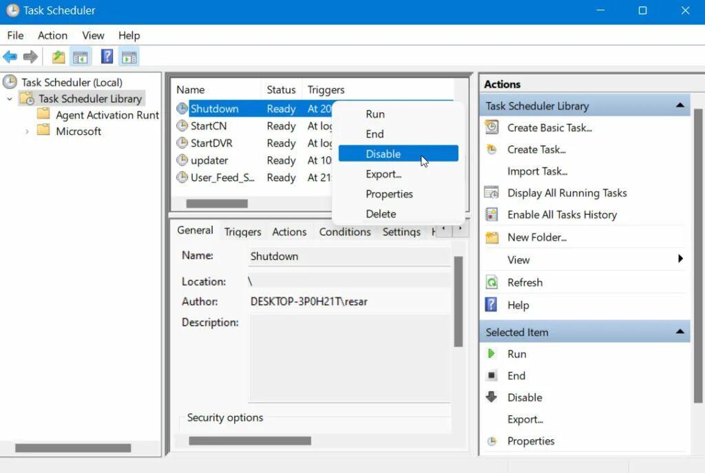The image size is (705, 473).
Task: Click the Disable down-arrow icon under Selected Item
Action: (x=492, y=397)
